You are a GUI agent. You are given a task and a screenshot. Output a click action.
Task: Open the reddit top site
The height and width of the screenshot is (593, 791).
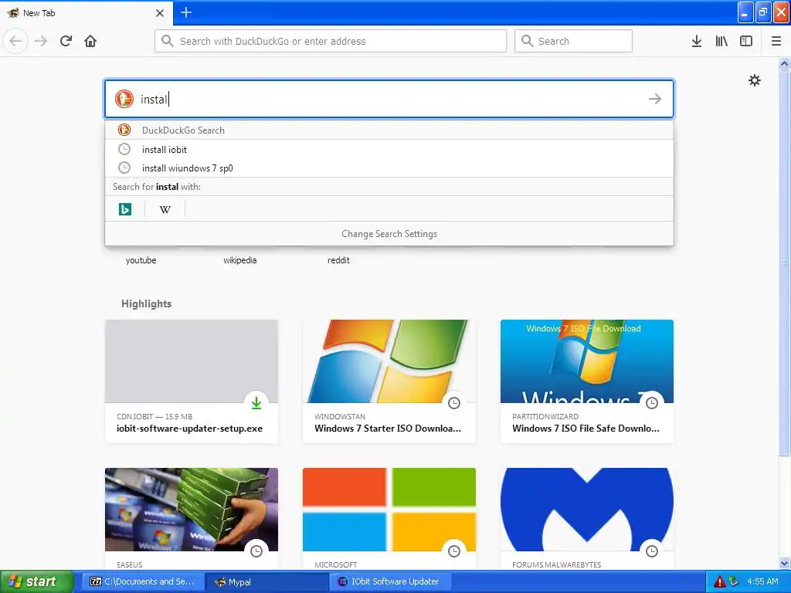[x=338, y=260]
